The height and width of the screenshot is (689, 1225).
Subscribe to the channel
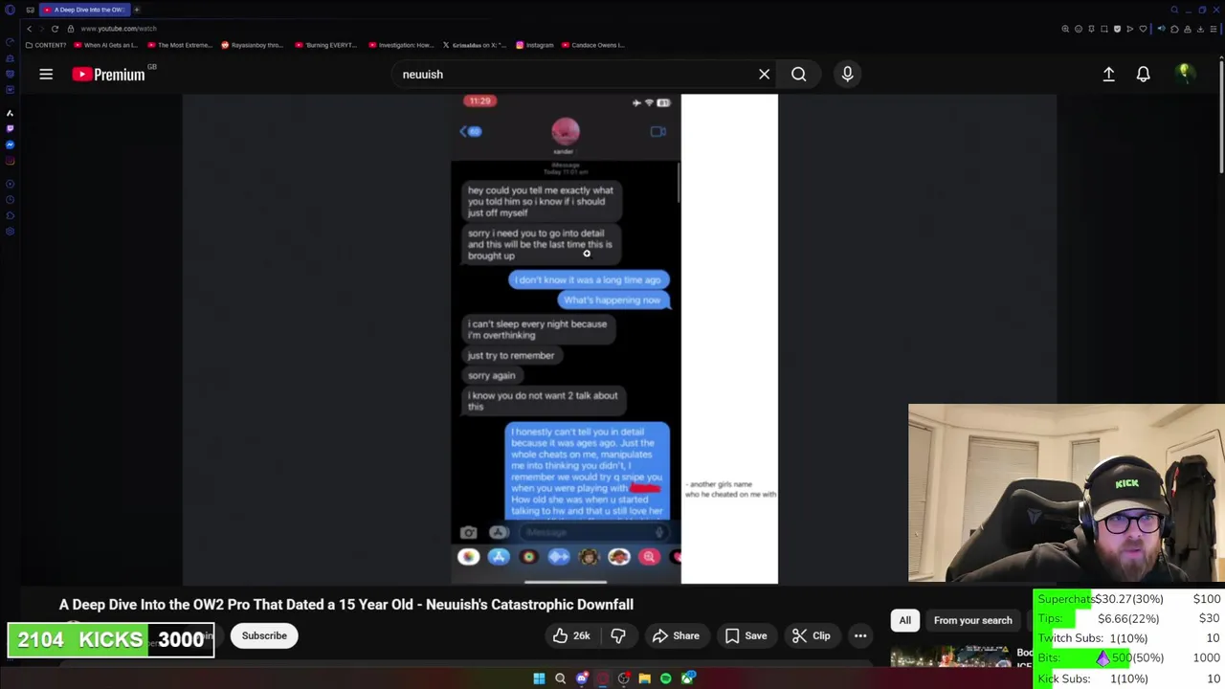[x=264, y=635]
